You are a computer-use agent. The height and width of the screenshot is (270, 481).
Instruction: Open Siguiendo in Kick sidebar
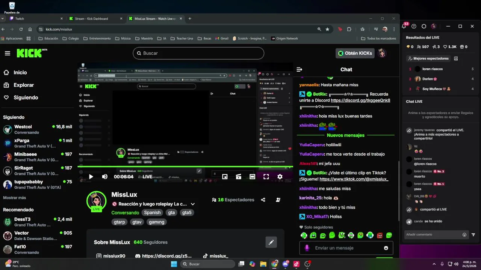[x=21, y=97]
